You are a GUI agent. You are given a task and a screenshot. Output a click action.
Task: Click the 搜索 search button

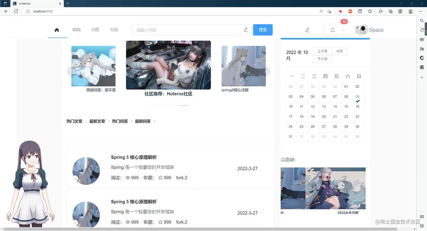[263, 30]
